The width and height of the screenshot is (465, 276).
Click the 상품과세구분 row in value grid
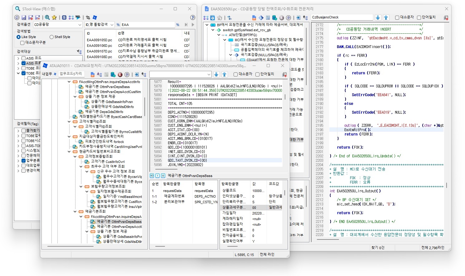pos(252,207)
